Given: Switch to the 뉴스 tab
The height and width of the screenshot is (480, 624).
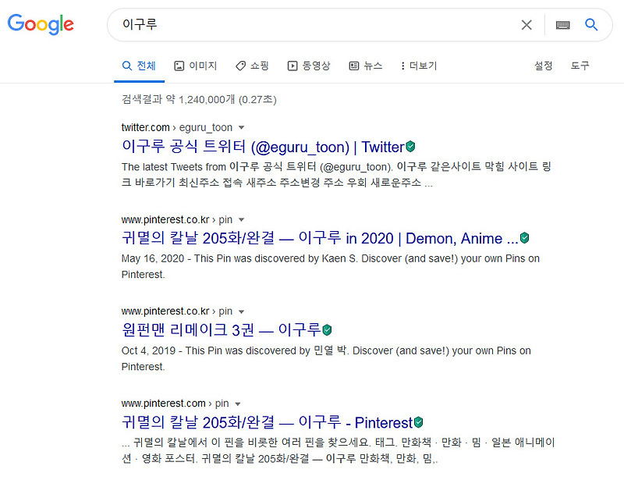Looking at the screenshot, I should (x=365, y=66).
